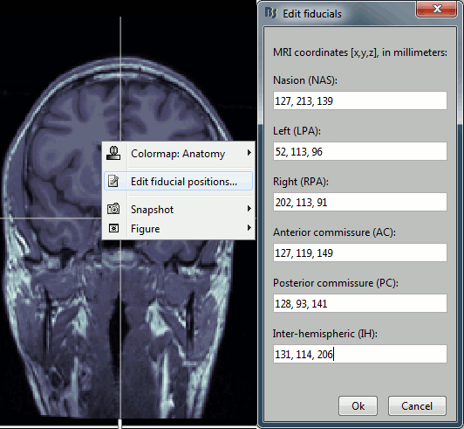Expand the arrow beside Snapshot
This screenshot has width=464, height=429.
(x=249, y=209)
